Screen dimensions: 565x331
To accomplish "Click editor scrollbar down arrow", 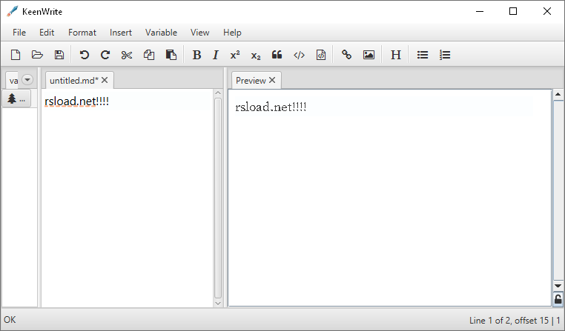I will click(x=218, y=304).
